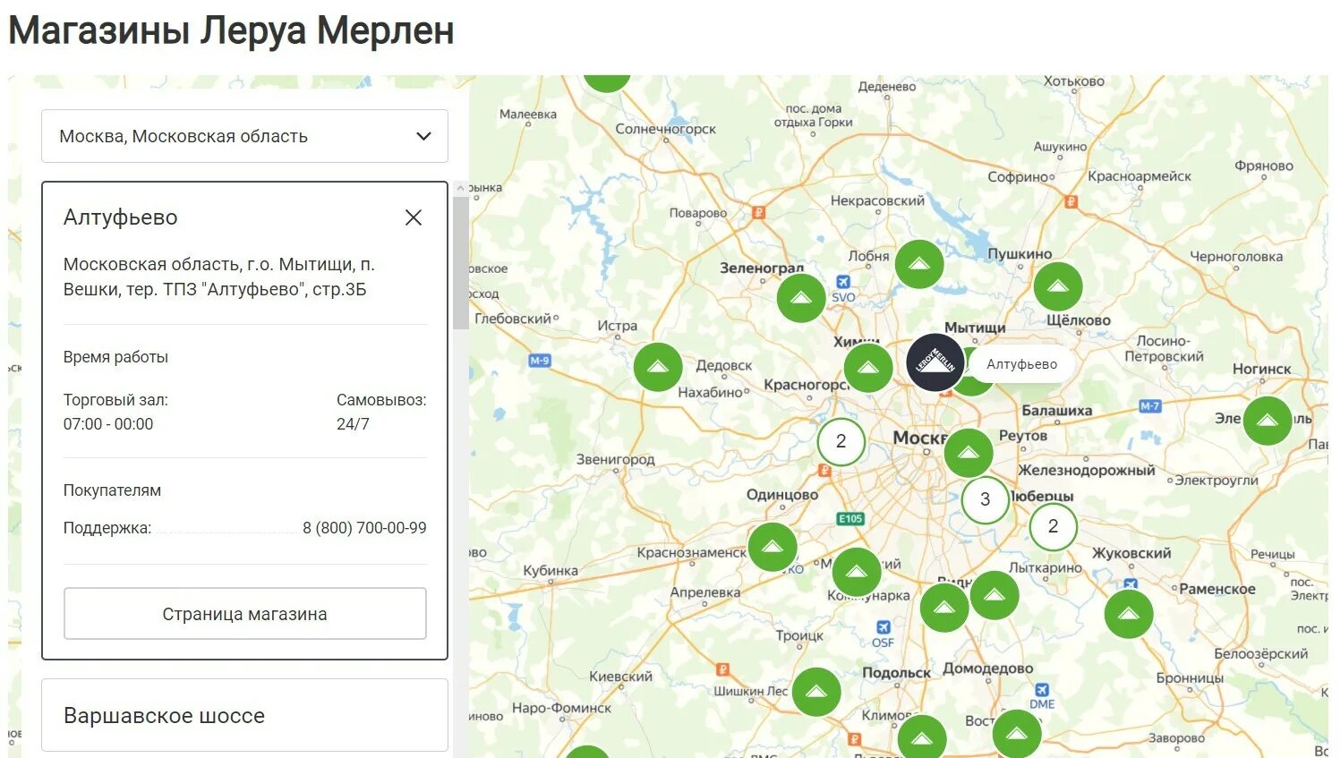Click the SVO airport icon

pyautogui.click(x=842, y=282)
